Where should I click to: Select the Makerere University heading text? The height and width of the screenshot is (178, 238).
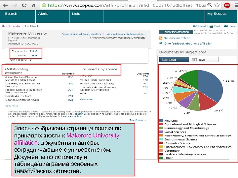[27, 33]
